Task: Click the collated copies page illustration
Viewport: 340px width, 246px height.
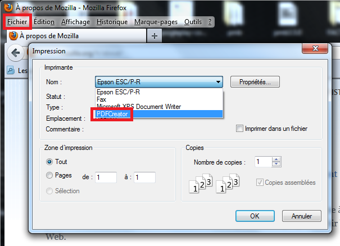Action: (x=214, y=183)
